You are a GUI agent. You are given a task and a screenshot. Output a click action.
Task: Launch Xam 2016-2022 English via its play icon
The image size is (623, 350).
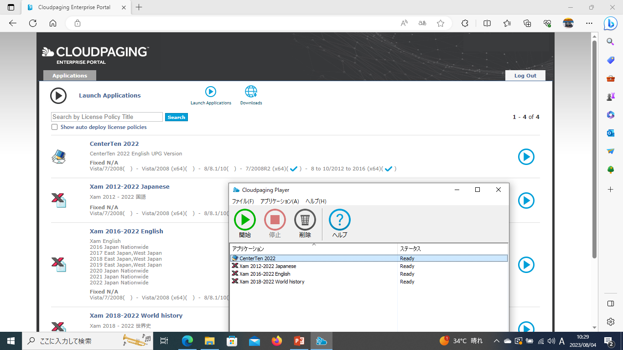(x=526, y=265)
